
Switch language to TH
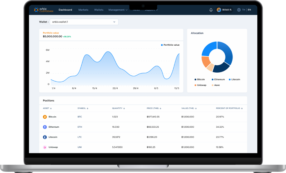pos(244,10)
